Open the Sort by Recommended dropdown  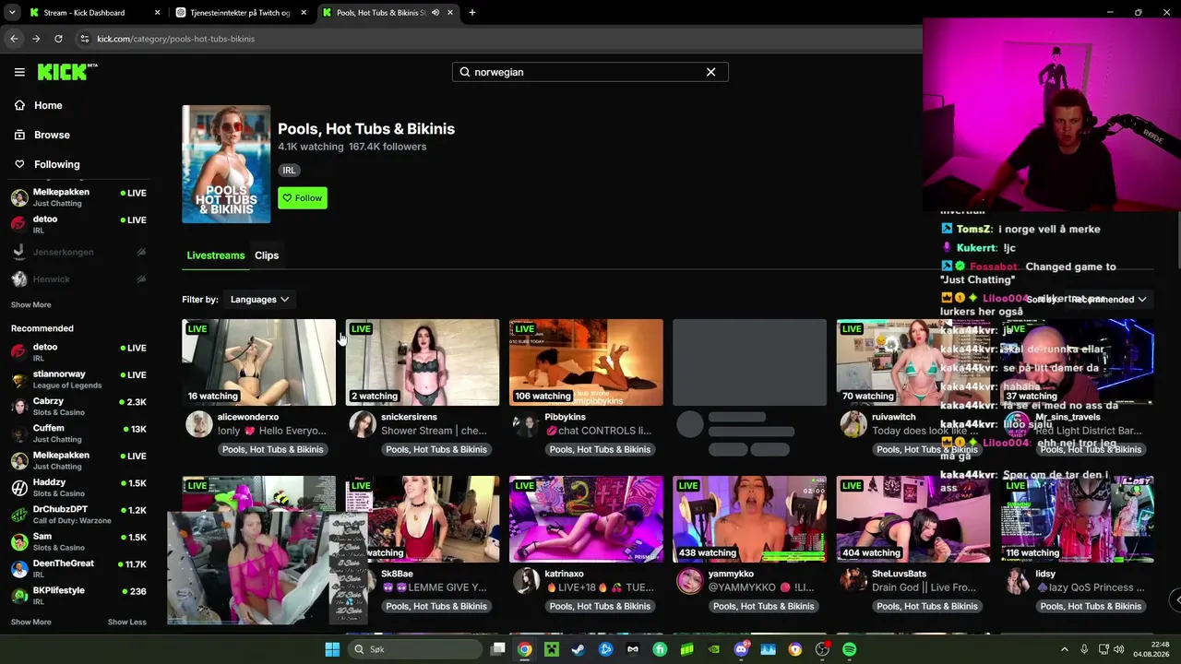(x=1109, y=300)
